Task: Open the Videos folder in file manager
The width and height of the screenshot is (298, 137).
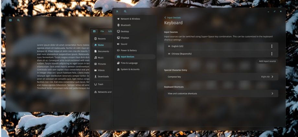Action: 102,70
